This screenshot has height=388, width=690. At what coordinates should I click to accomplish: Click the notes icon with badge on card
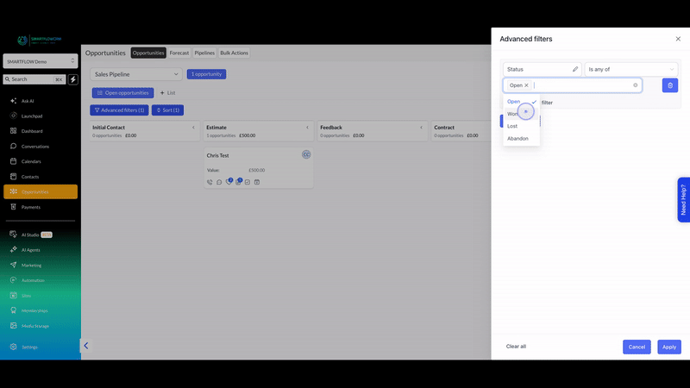click(238, 182)
